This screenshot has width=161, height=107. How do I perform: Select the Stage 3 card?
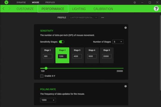pos(77,55)
